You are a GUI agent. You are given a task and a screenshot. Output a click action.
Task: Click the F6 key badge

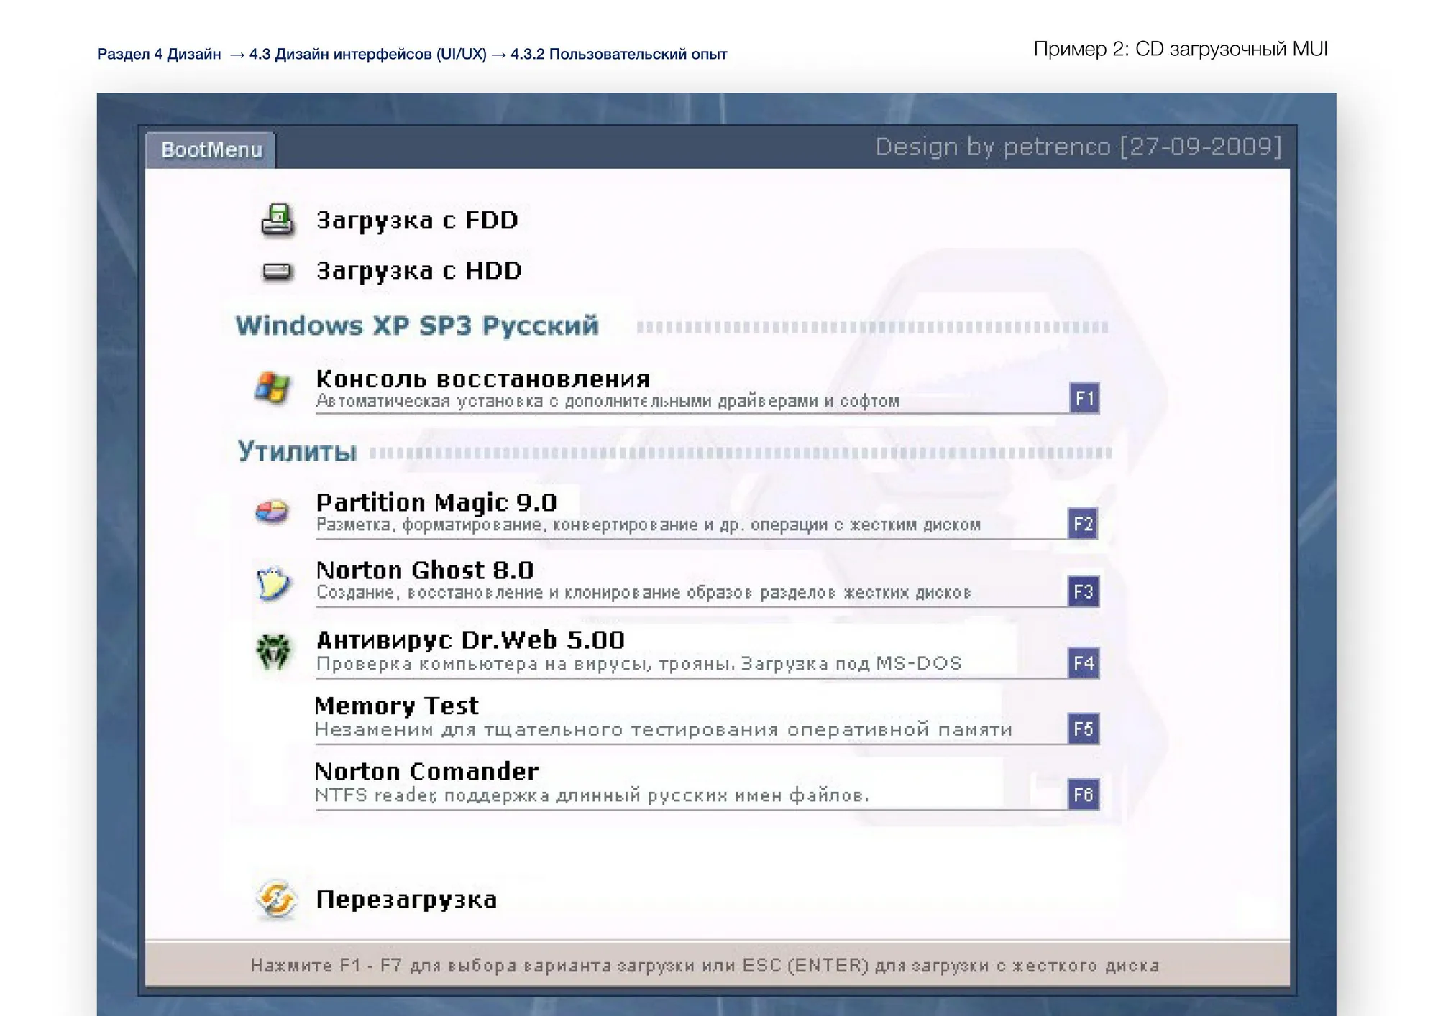pyautogui.click(x=1084, y=794)
